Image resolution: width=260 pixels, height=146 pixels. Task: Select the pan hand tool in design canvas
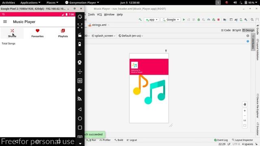pos(245,104)
